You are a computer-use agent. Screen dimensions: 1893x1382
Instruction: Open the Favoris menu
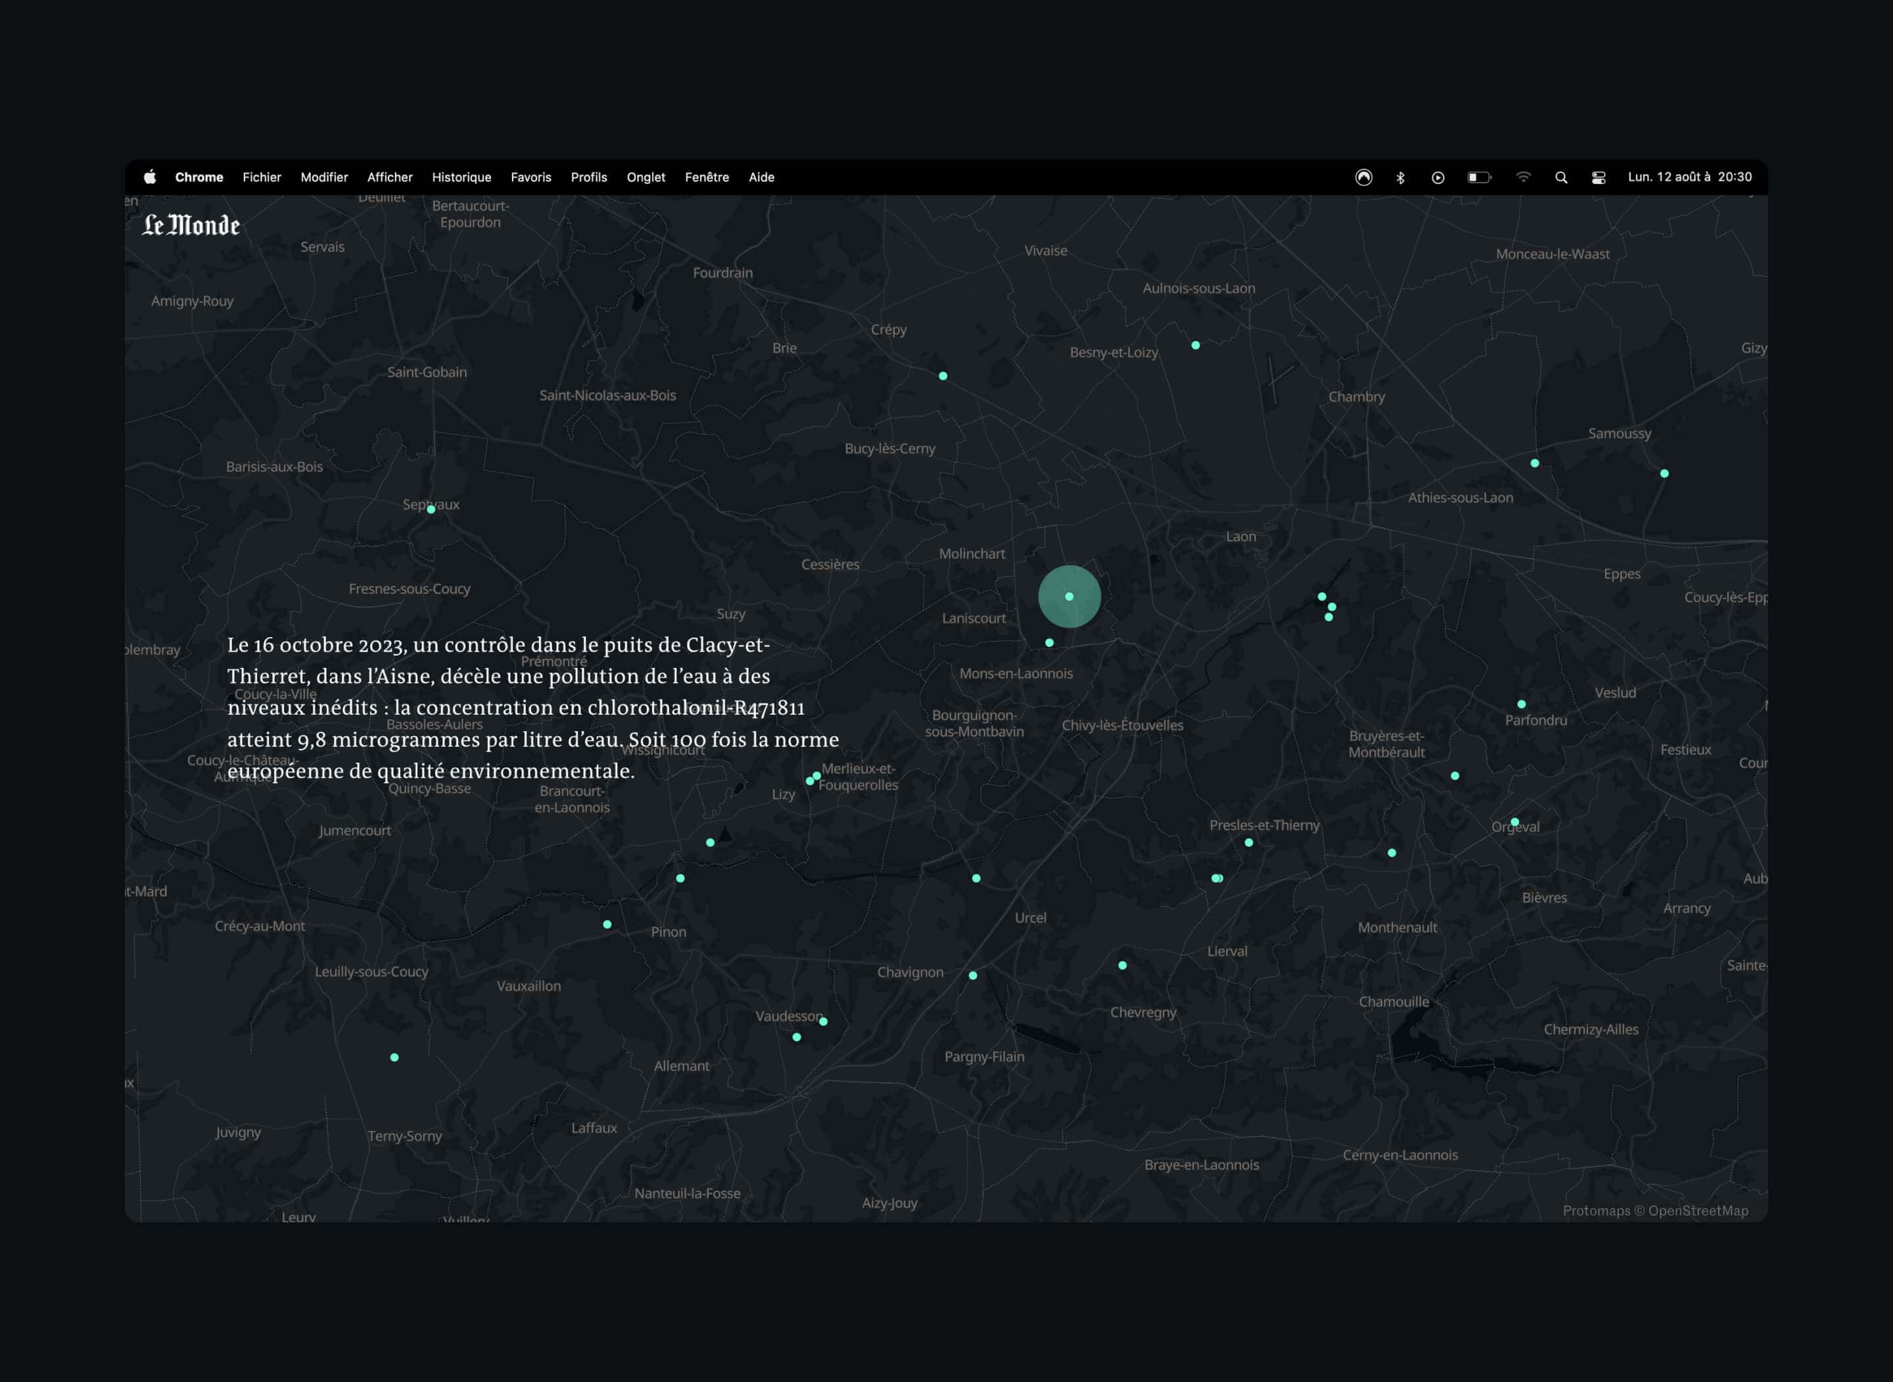click(x=531, y=178)
